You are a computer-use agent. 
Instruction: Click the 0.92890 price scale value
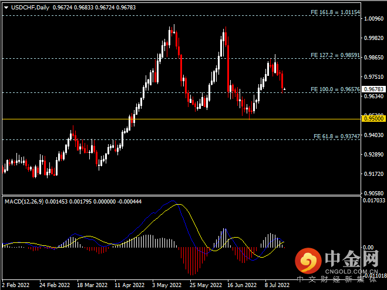click(373, 155)
